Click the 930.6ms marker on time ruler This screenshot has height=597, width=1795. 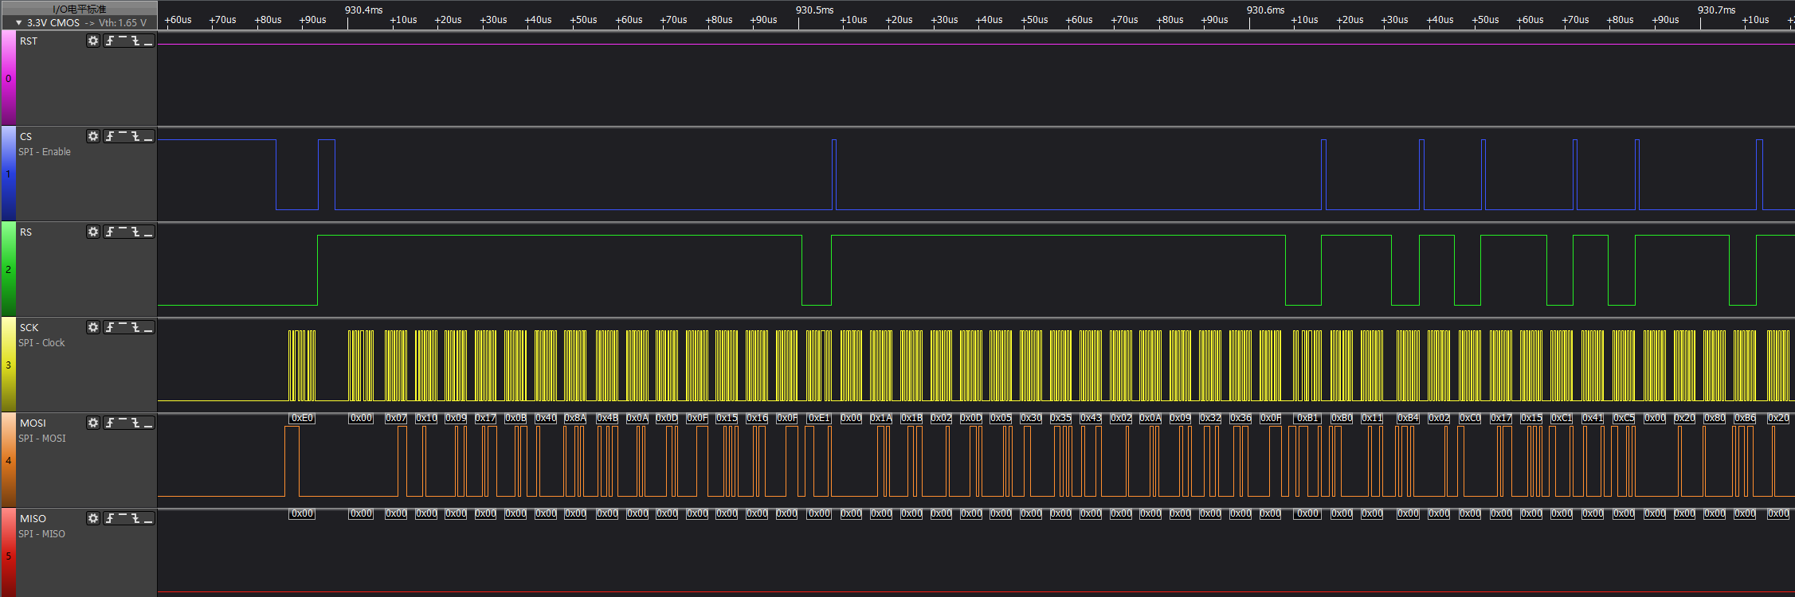1265,10
